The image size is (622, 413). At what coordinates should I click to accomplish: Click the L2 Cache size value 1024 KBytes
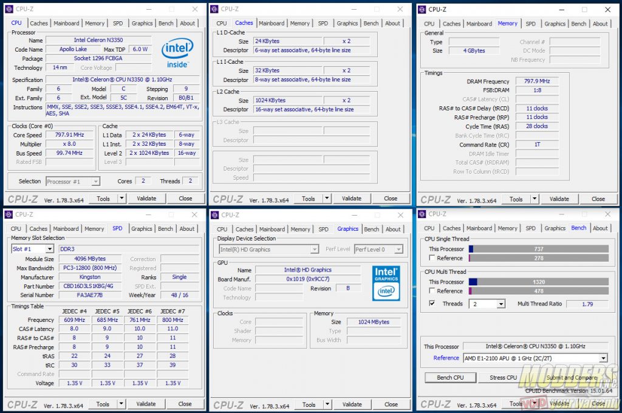(289, 100)
